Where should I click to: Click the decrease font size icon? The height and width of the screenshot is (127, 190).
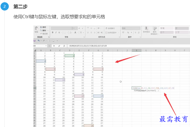[x=82, y=28]
